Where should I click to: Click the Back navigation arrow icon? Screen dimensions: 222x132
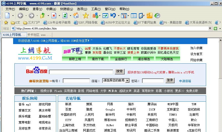[x=20, y=16]
